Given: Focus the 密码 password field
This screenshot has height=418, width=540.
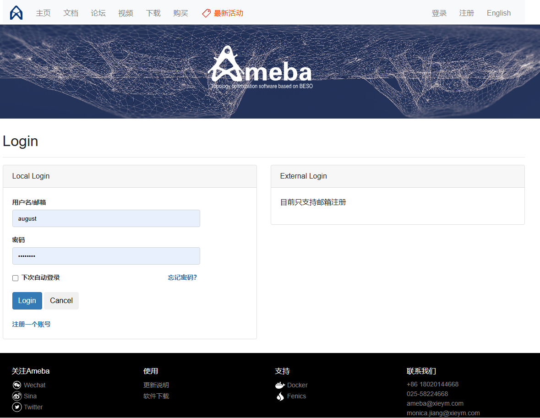Looking at the screenshot, I should coord(106,256).
